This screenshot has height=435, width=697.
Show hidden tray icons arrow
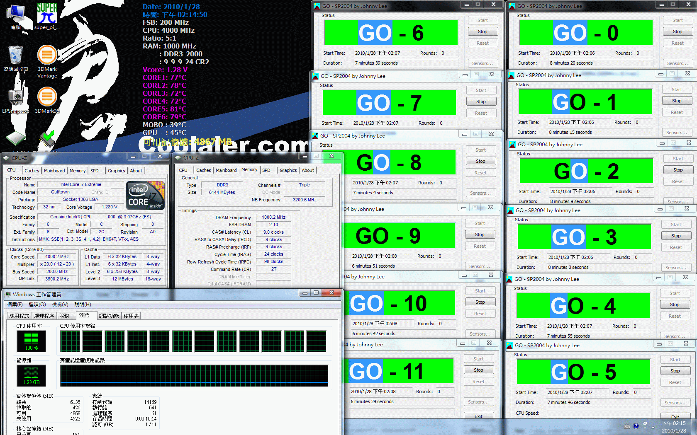[653, 427]
